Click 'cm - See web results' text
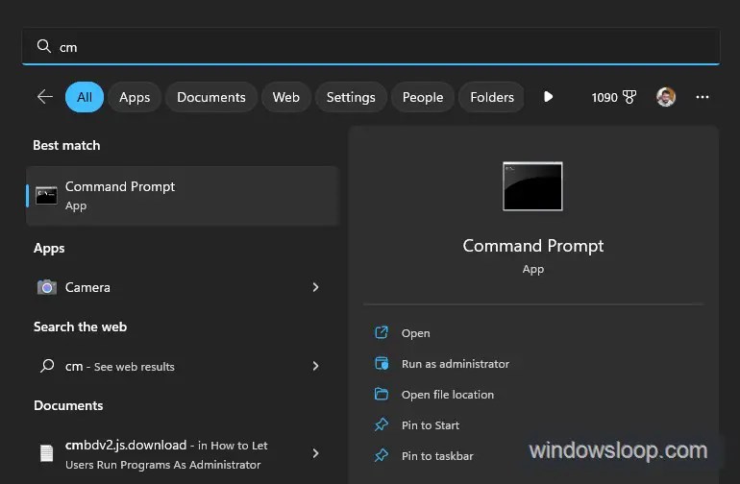 [120, 366]
